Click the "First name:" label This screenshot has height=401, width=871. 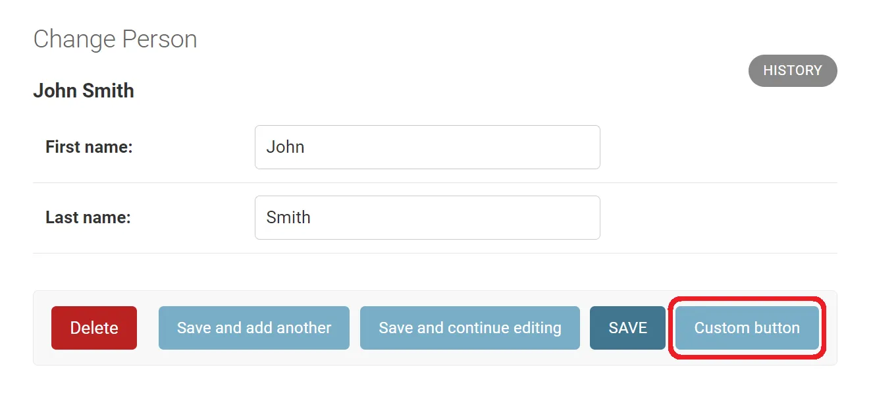(89, 147)
